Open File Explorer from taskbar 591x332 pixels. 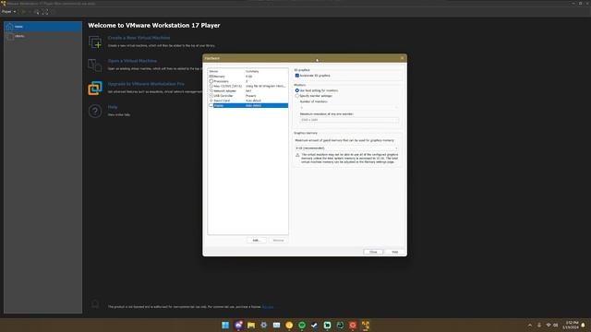tap(251, 326)
